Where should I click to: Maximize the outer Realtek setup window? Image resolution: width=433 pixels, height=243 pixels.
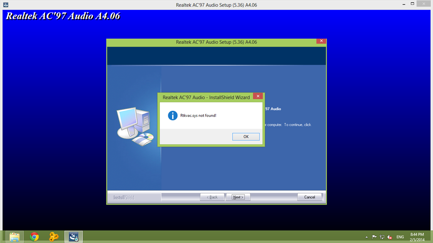[x=412, y=4]
